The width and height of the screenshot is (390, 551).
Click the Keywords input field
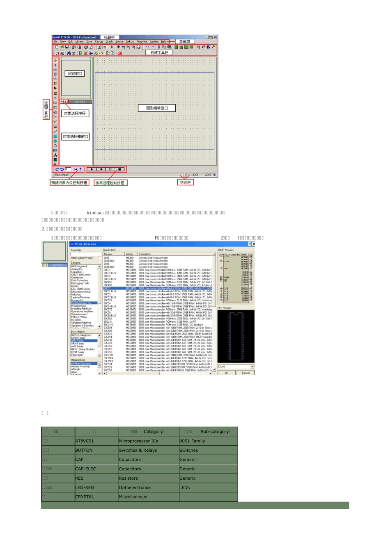pos(86,254)
